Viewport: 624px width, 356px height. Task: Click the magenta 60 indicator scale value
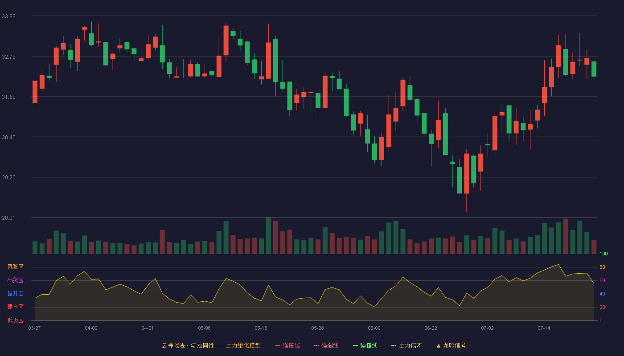coord(602,280)
